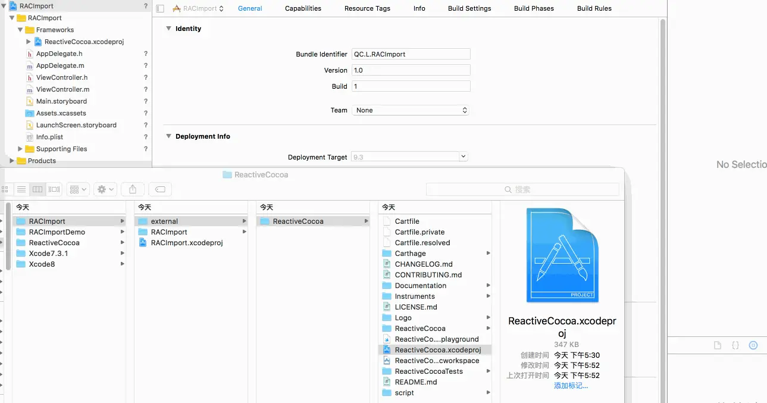
Task: Switch Finder to column view
Action: (x=37, y=189)
